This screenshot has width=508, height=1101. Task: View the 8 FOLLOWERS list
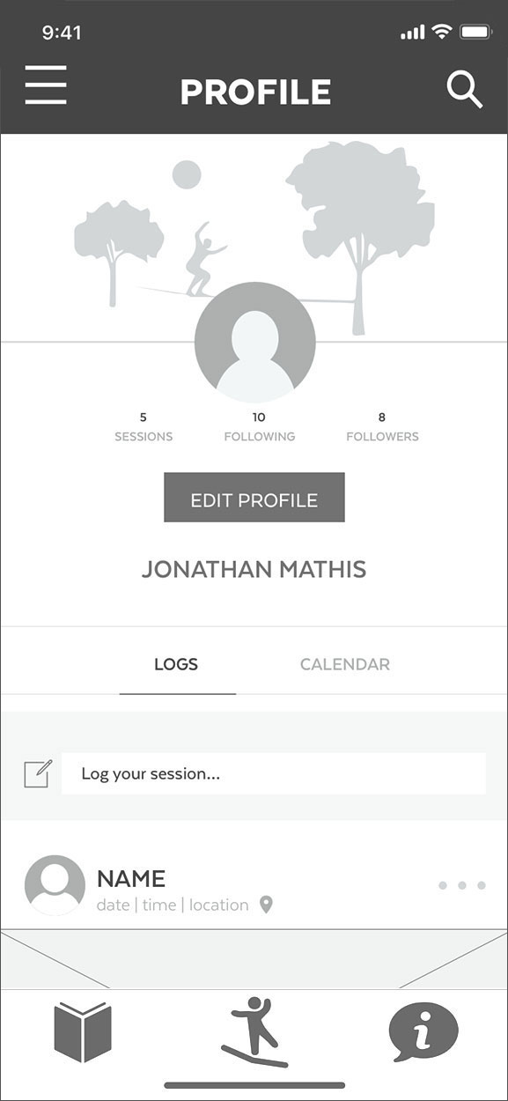[382, 426]
